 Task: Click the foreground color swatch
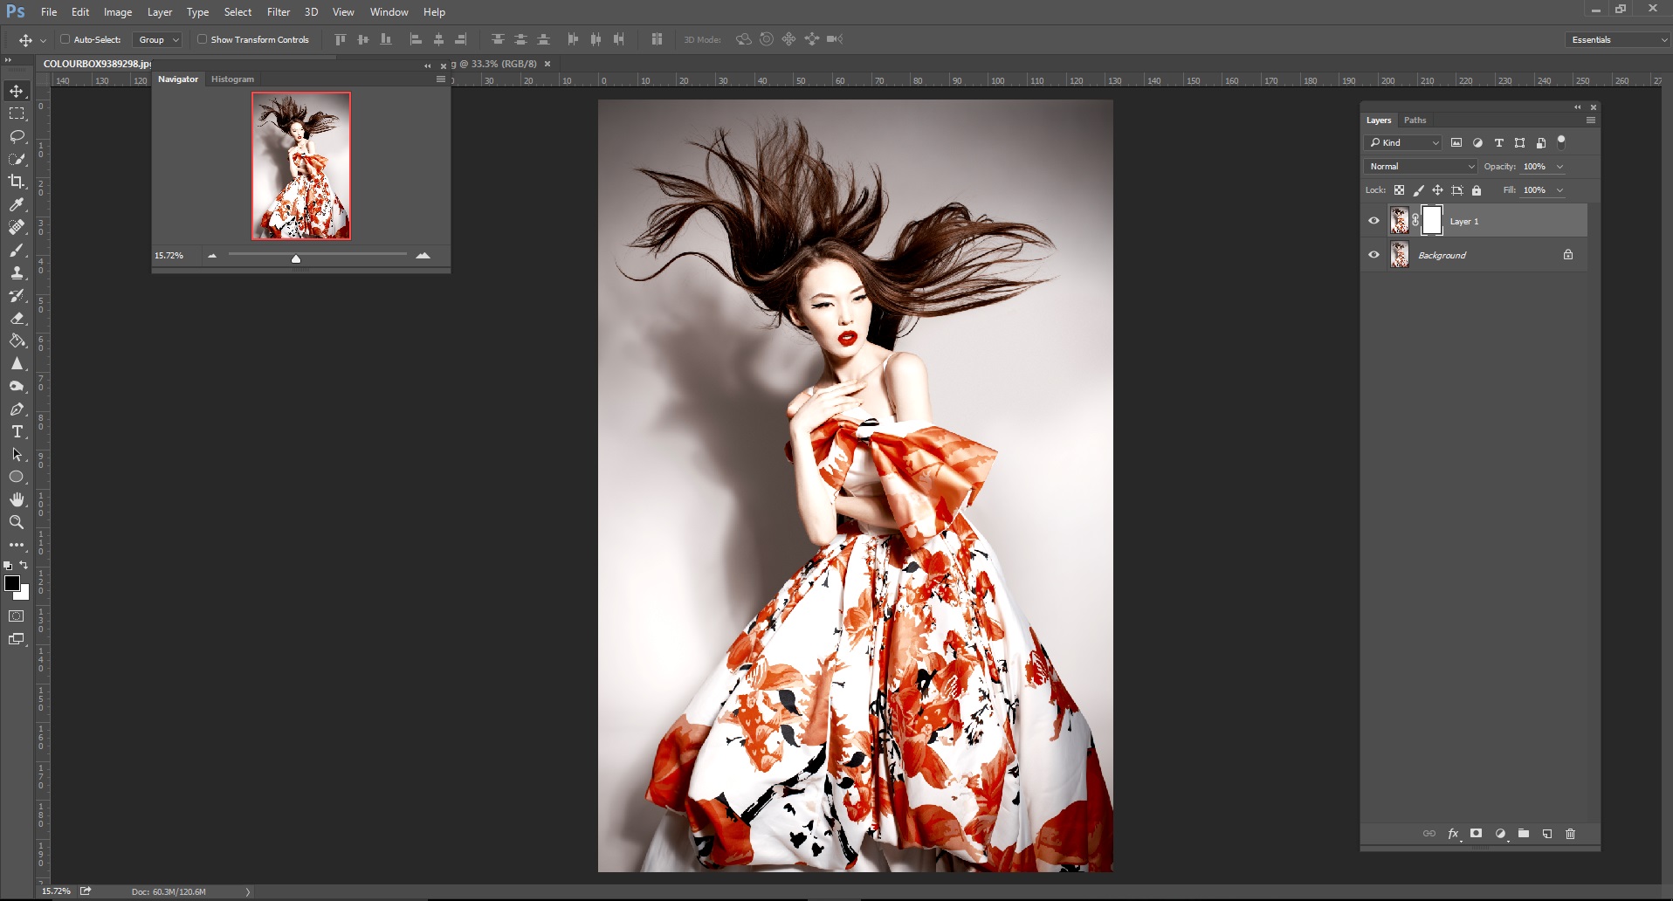click(12, 583)
